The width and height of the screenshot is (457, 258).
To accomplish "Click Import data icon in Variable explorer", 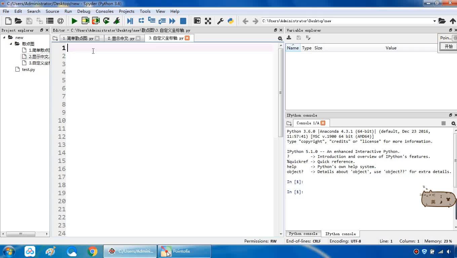I will coord(289,38).
